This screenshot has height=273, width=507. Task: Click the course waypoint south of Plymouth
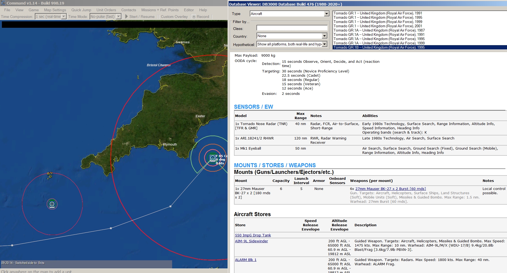[171, 206]
